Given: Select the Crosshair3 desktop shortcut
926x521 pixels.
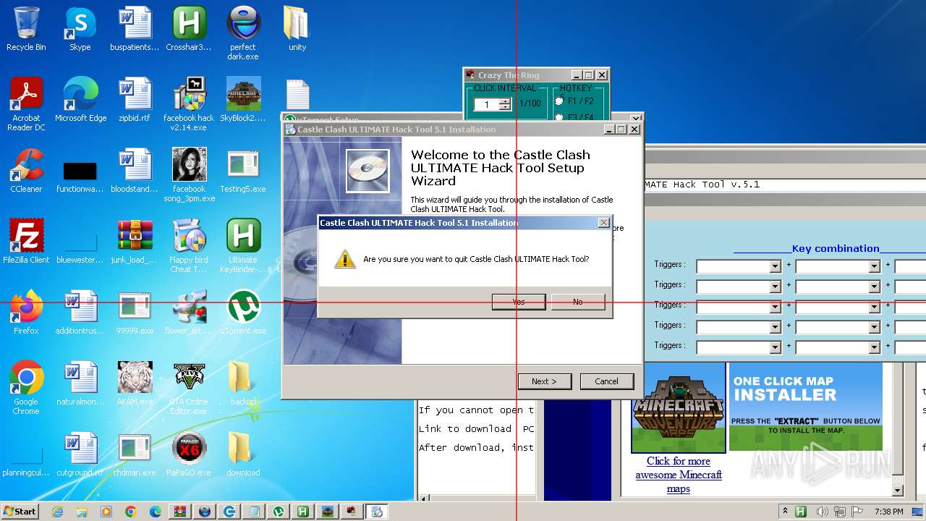Looking at the screenshot, I should click(189, 29).
